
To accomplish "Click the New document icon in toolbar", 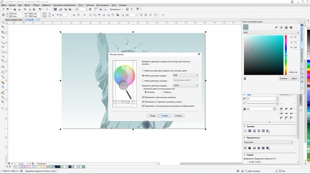I will pos(3,9).
